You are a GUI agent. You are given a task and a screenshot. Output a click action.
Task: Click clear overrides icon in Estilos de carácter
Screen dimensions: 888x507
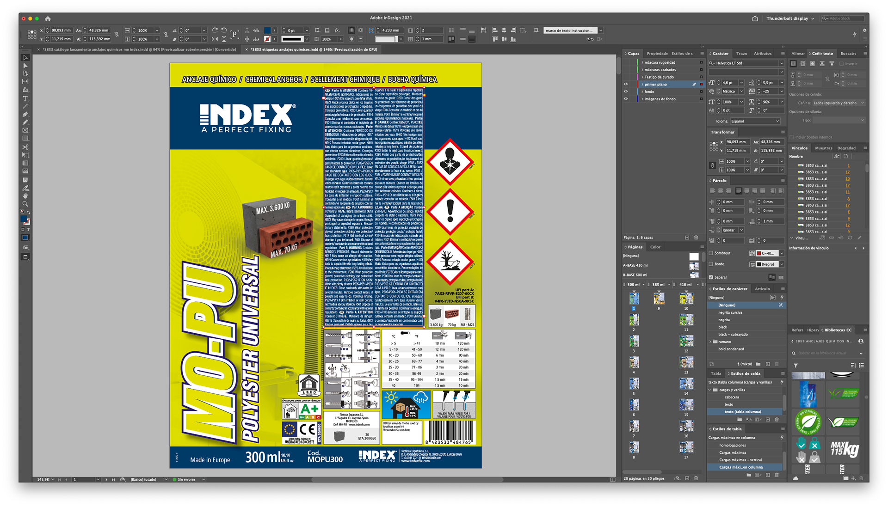click(x=773, y=298)
